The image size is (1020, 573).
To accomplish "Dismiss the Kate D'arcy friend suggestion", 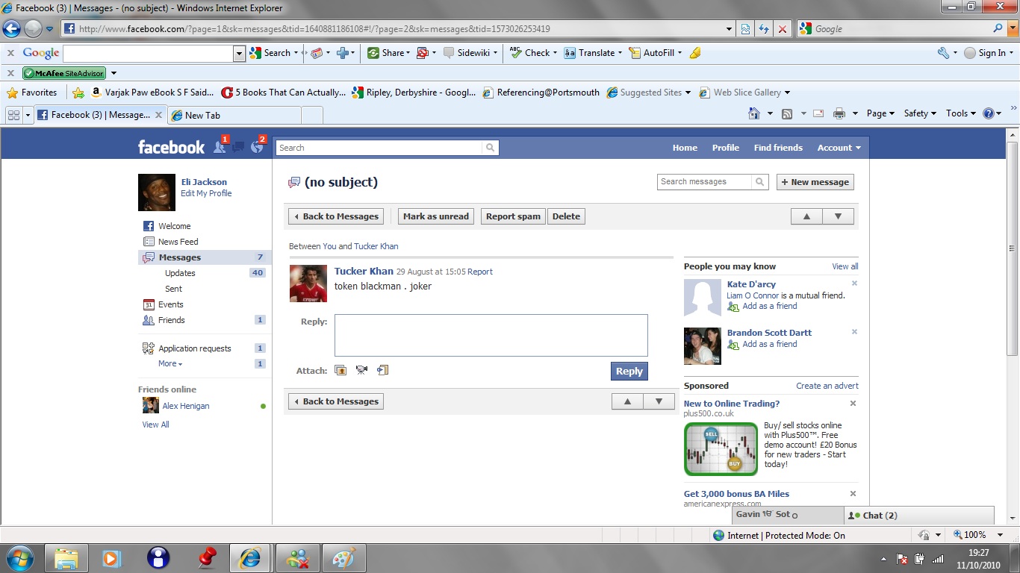I will click(x=854, y=284).
